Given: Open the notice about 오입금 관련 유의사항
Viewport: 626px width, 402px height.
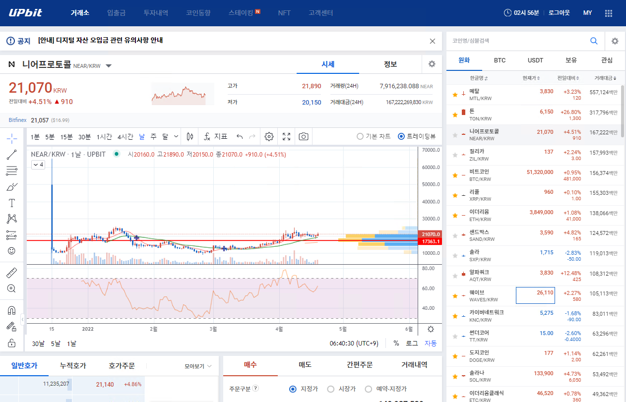Looking at the screenshot, I should point(100,41).
